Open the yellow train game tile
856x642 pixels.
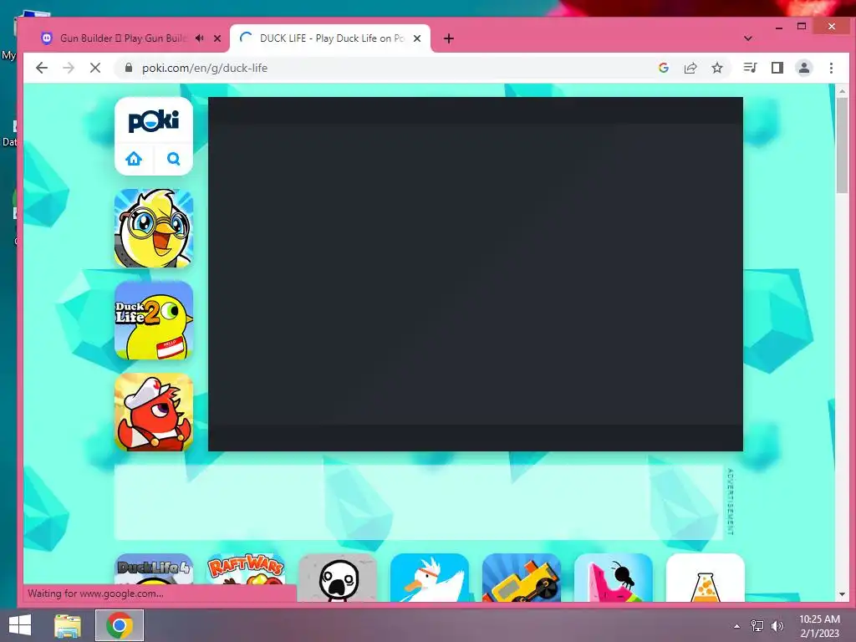(x=522, y=578)
